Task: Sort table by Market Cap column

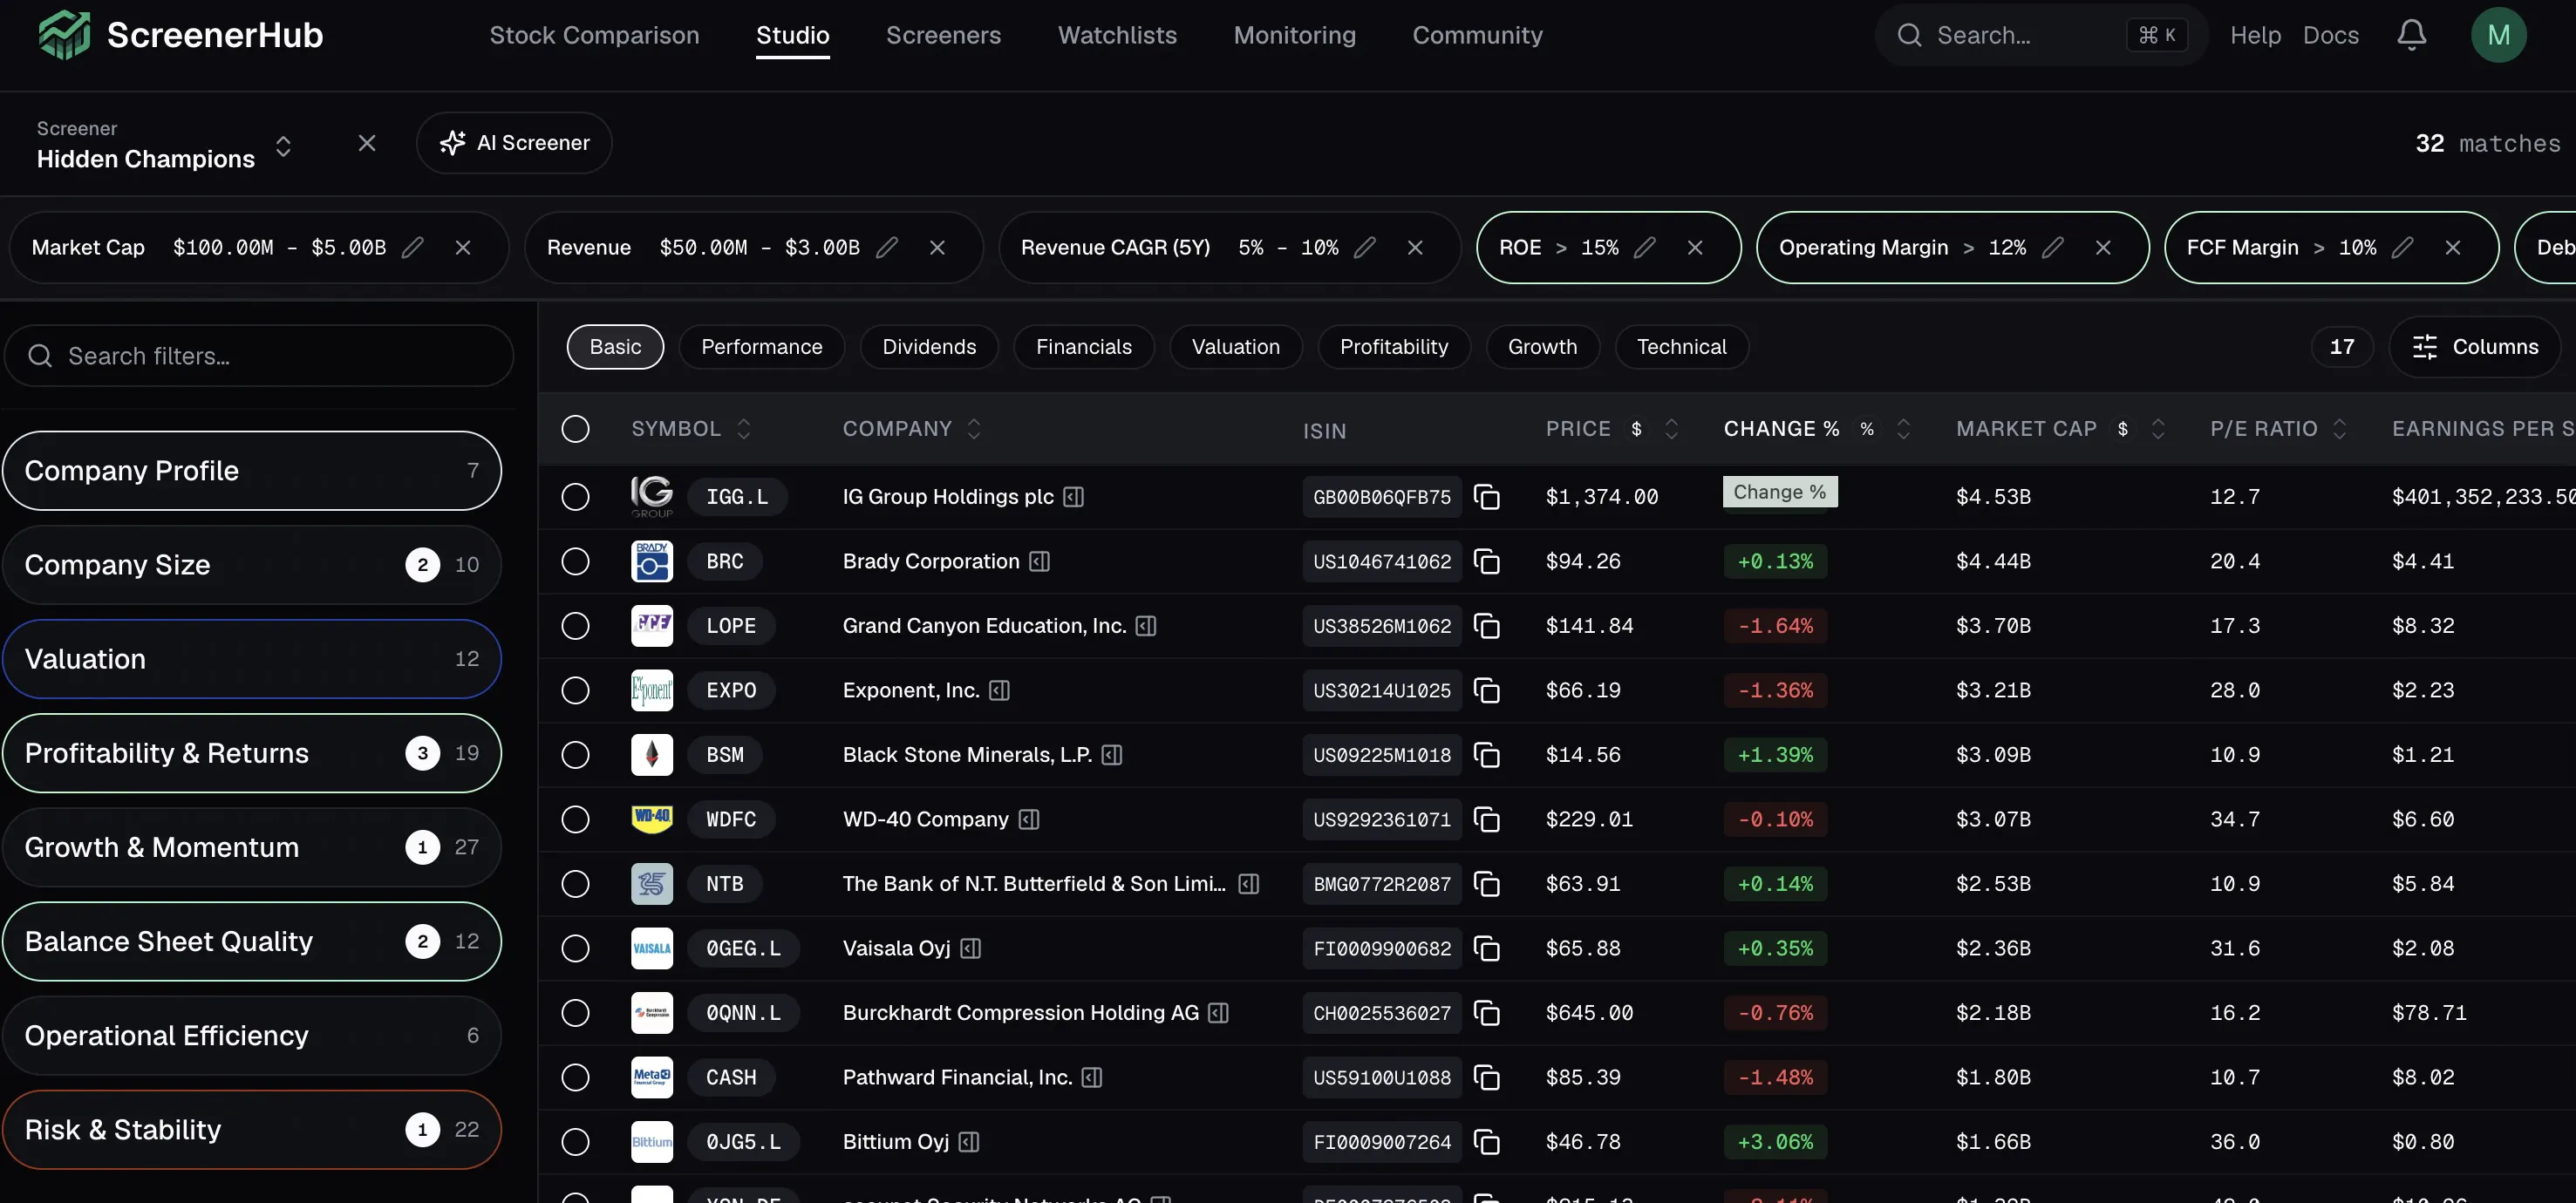Action: 2158,429
